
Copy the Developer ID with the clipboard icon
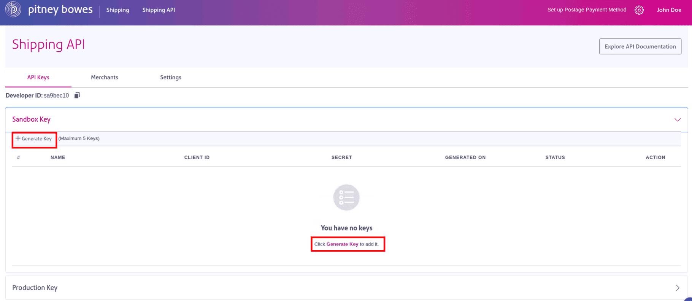(77, 95)
